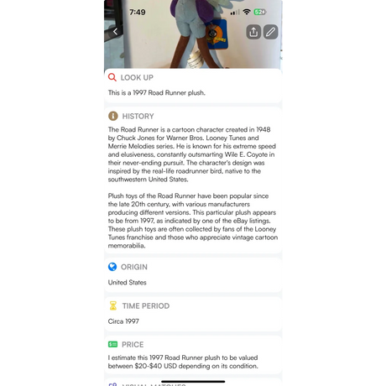Select the HISTORY section heading
This screenshot has width=386, height=386.
tap(138, 116)
